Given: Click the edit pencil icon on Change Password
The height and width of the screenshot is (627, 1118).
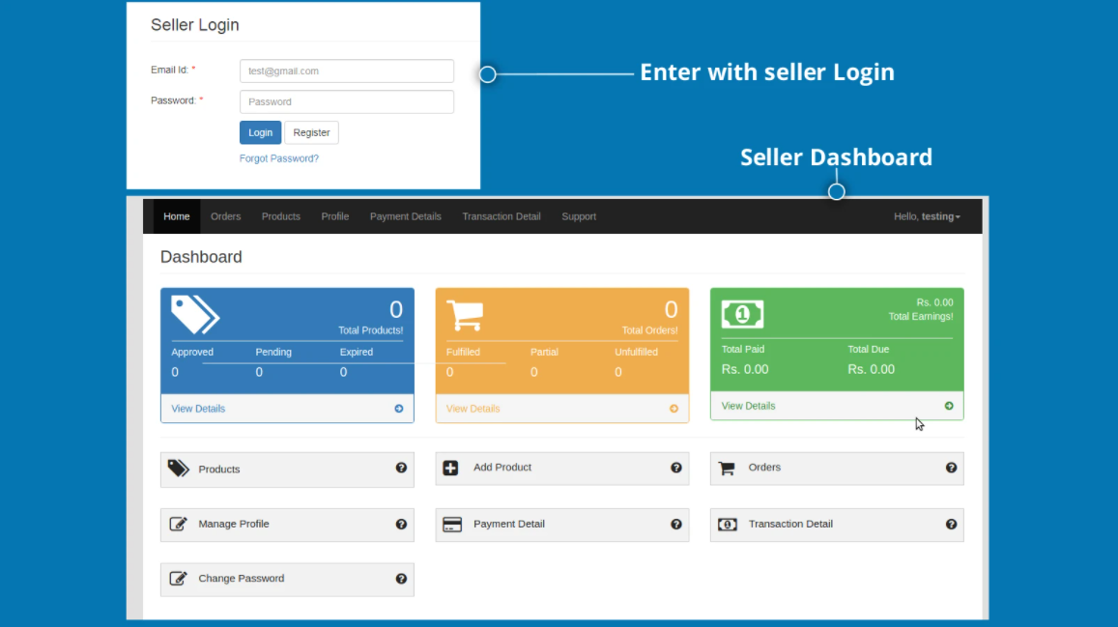Looking at the screenshot, I should (x=178, y=578).
